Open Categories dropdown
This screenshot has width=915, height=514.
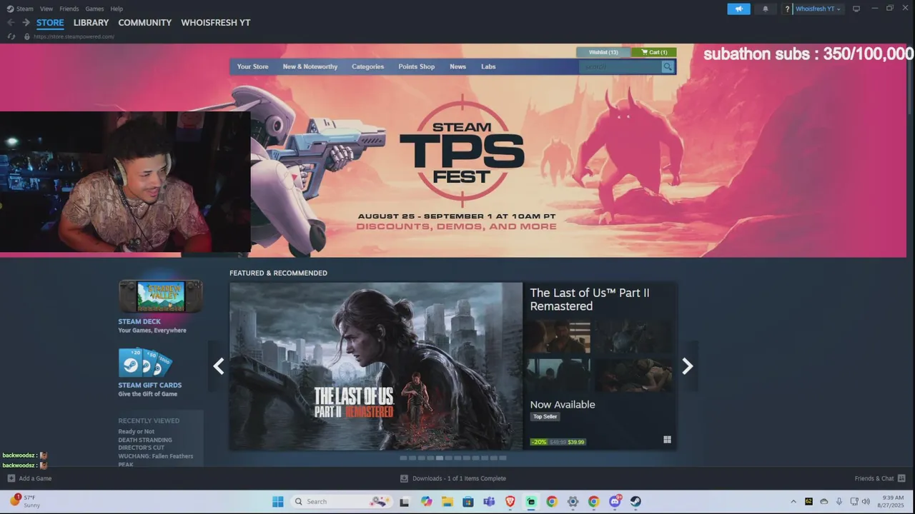point(367,66)
